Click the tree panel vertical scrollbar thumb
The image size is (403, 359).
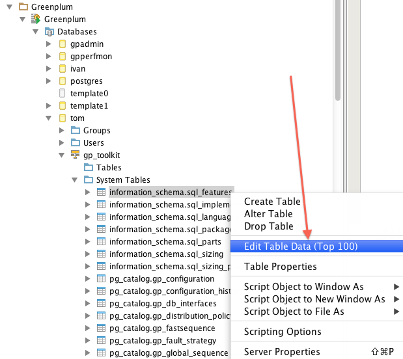tap(338, 50)
